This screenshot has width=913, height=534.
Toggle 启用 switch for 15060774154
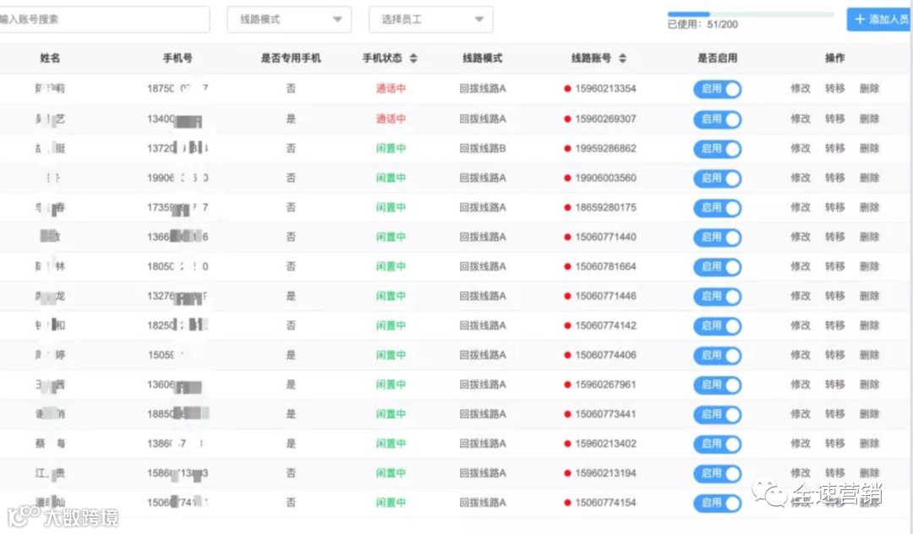click(718, 504)
